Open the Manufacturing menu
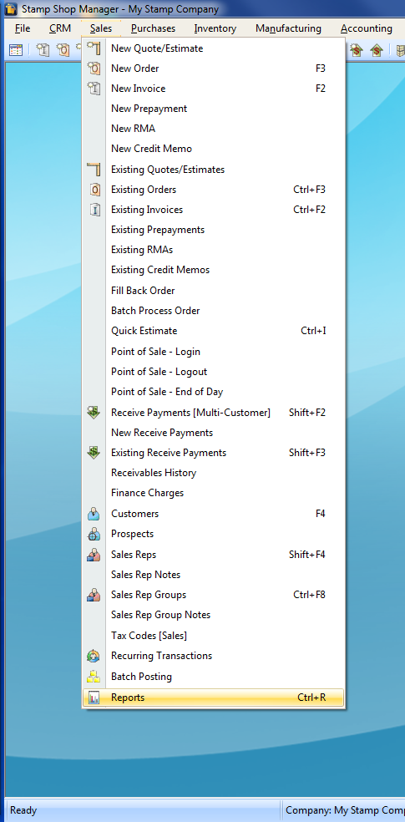405x822 pixels. [288, 28]
